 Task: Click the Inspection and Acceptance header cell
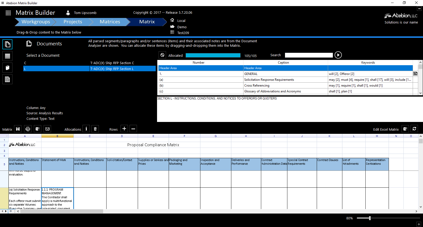pyautogui.click(x=216, y=164)
